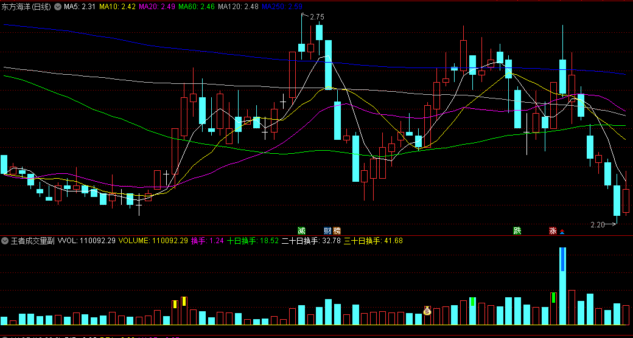633x338 pixels.
Task: Click the magenta 换手: 1.24 value
Action: [208, 241]
